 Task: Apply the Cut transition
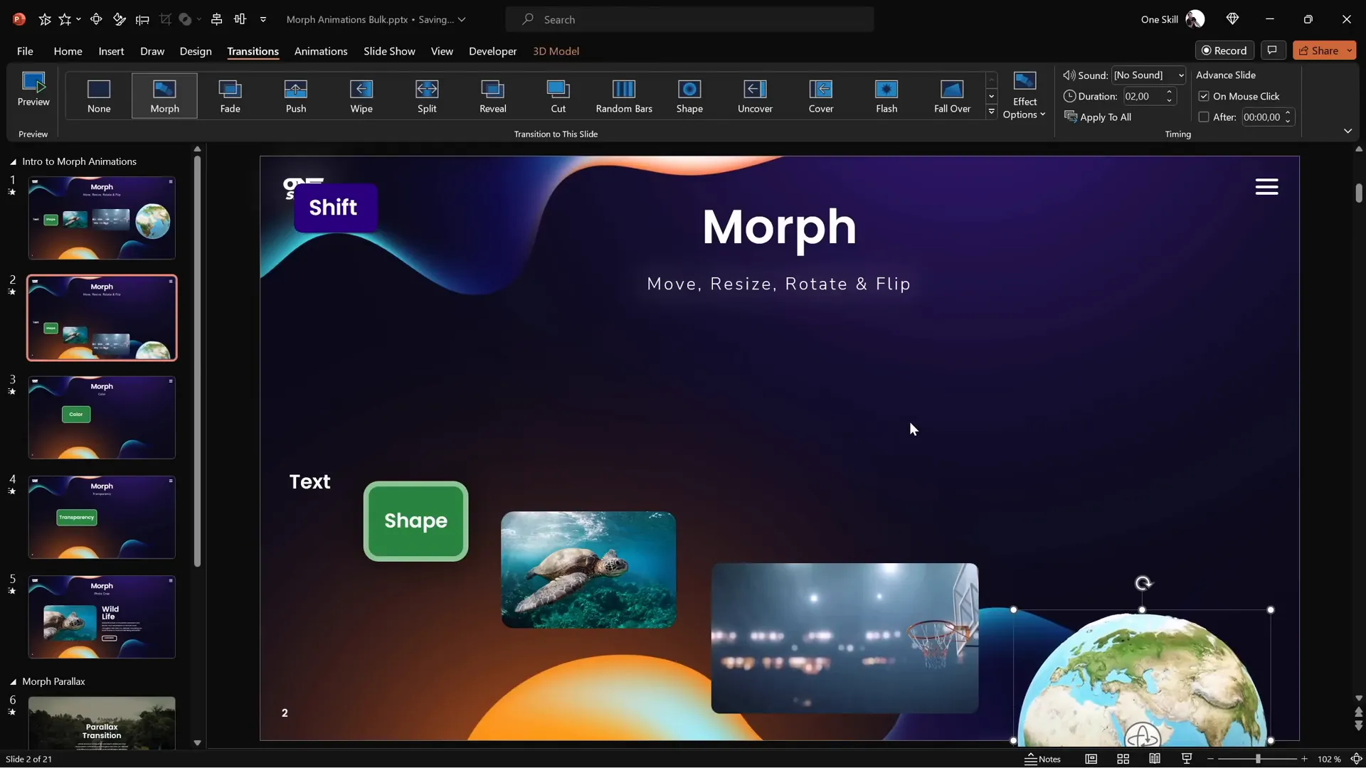point(558,95)
